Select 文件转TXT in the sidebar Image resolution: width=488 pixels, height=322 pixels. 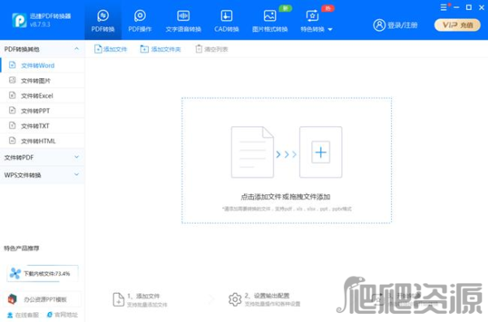point(42,126)
